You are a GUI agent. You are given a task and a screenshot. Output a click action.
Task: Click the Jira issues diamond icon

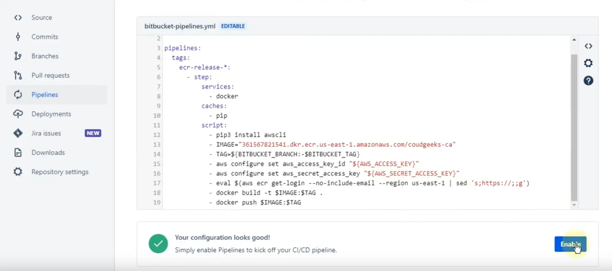[x=18, y=133]
